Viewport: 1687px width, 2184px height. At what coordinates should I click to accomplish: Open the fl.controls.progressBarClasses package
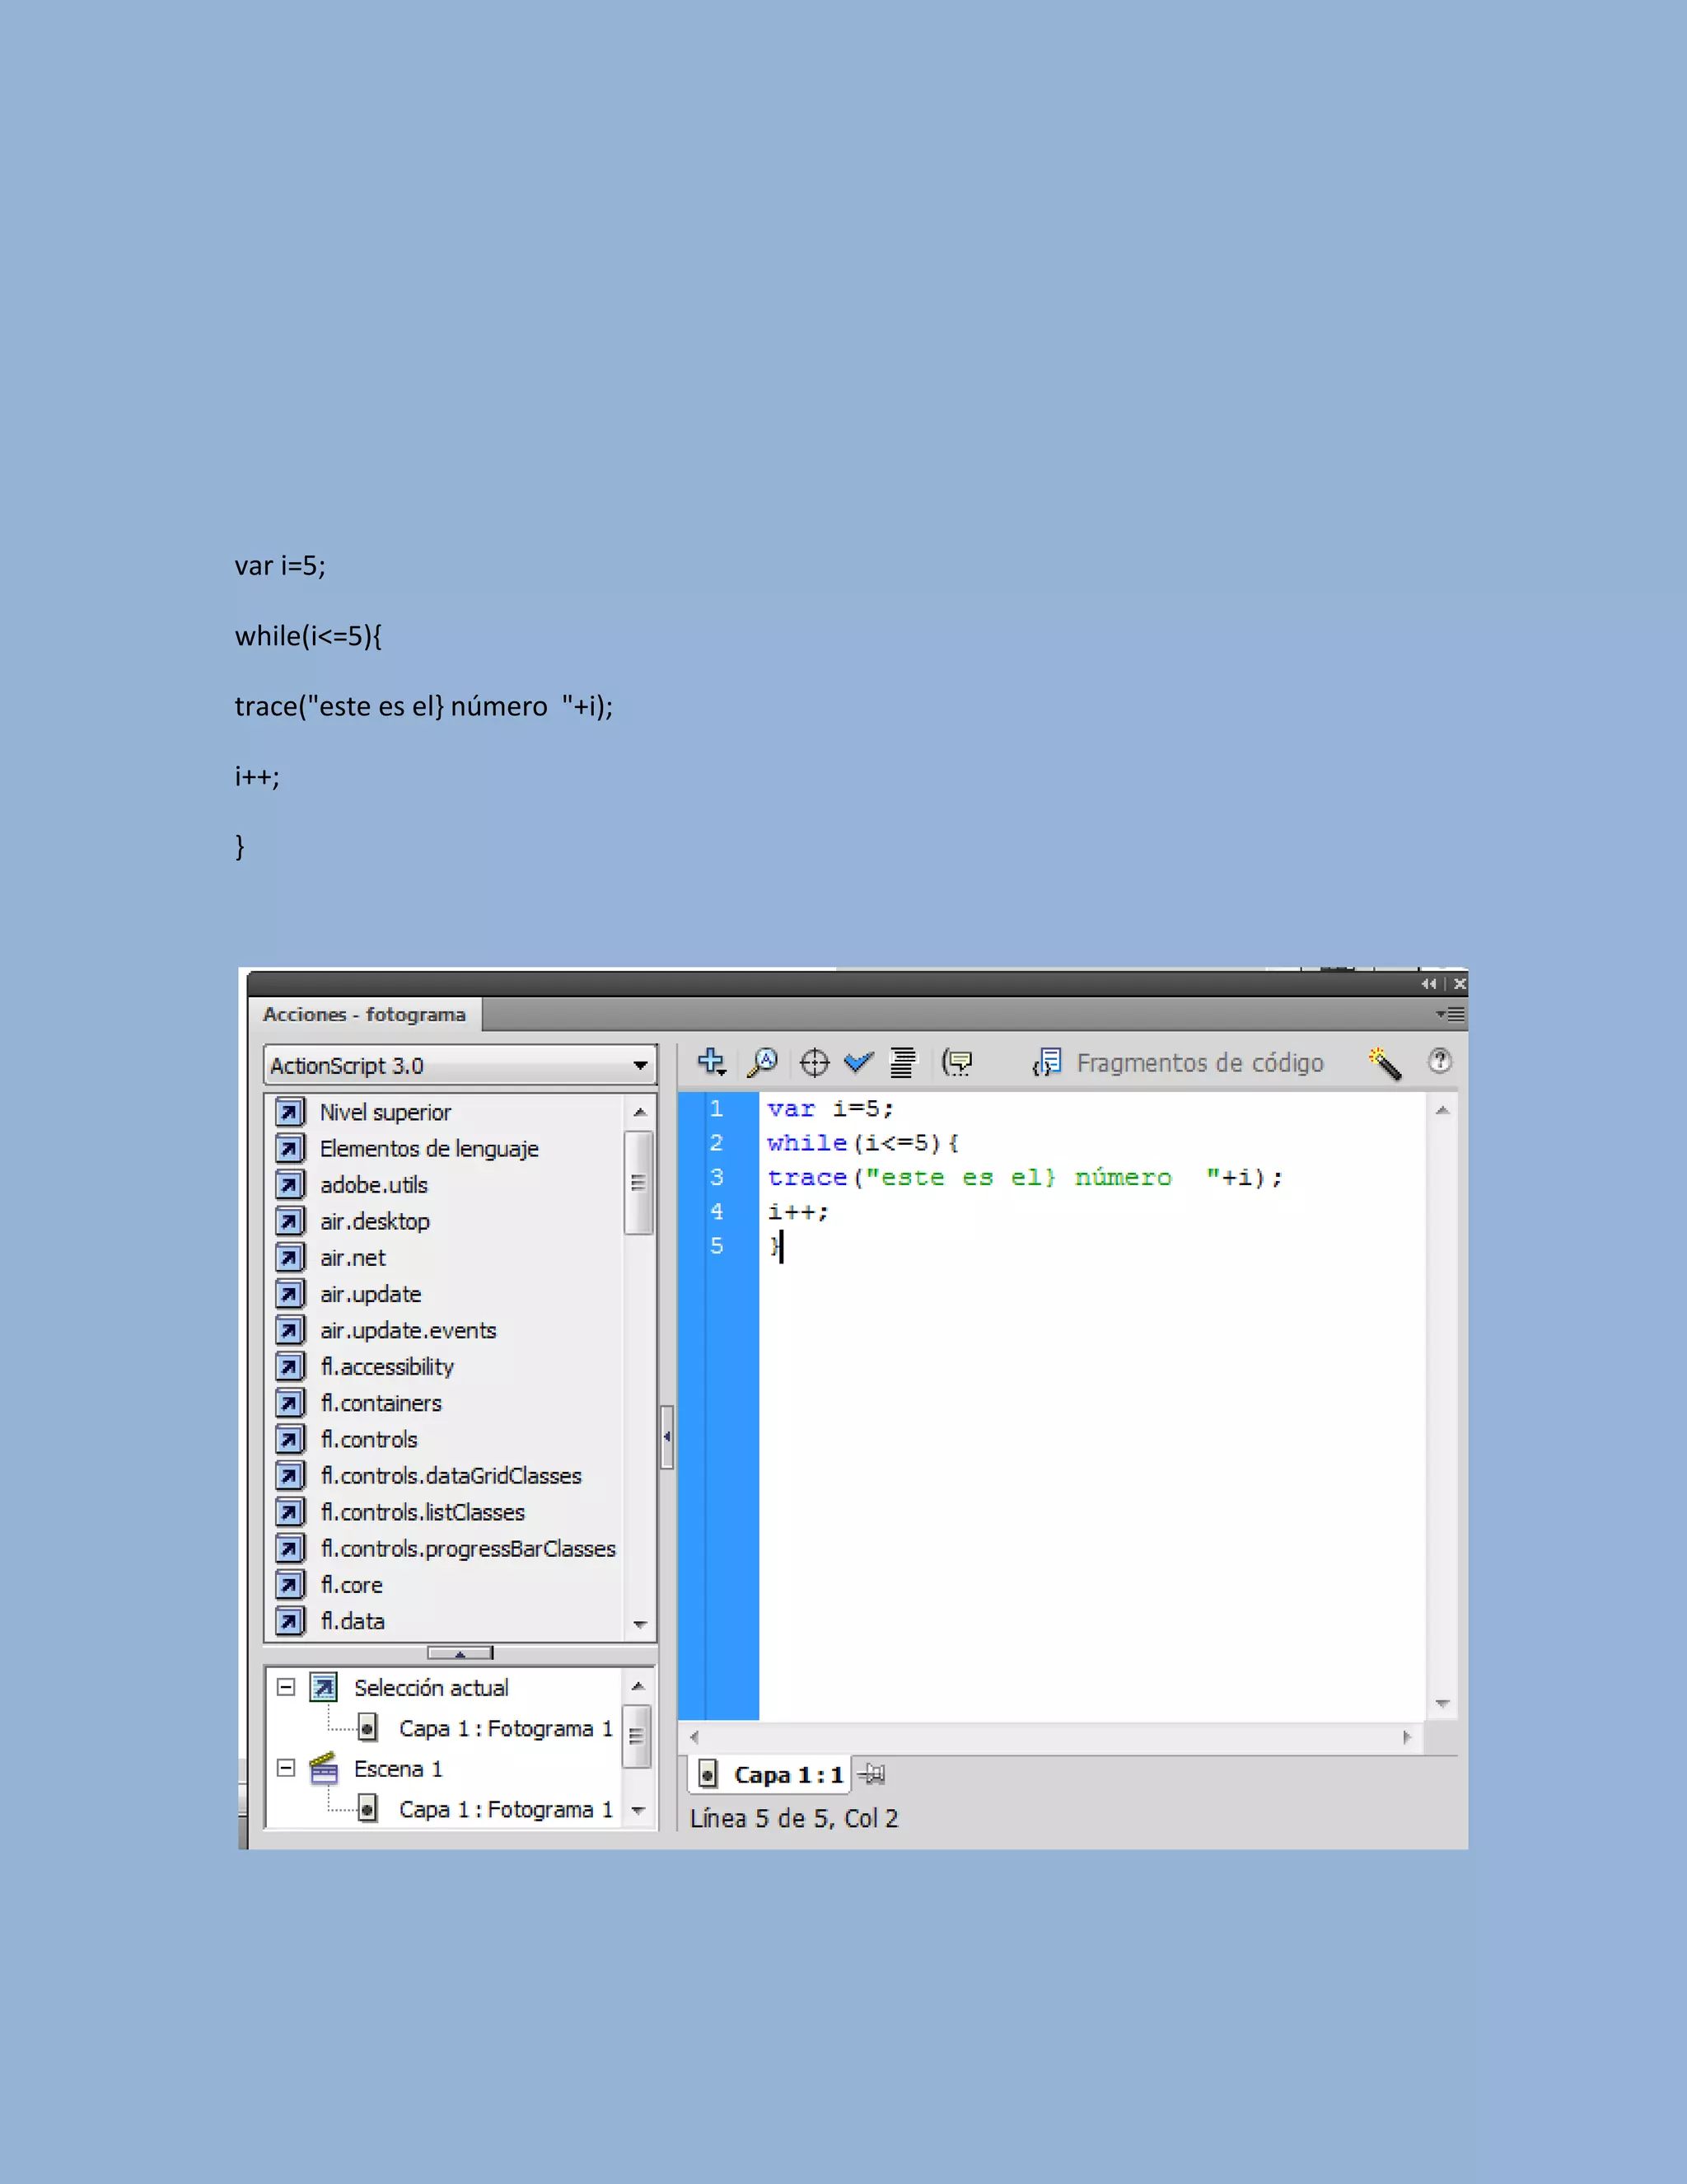point(468,1549)
